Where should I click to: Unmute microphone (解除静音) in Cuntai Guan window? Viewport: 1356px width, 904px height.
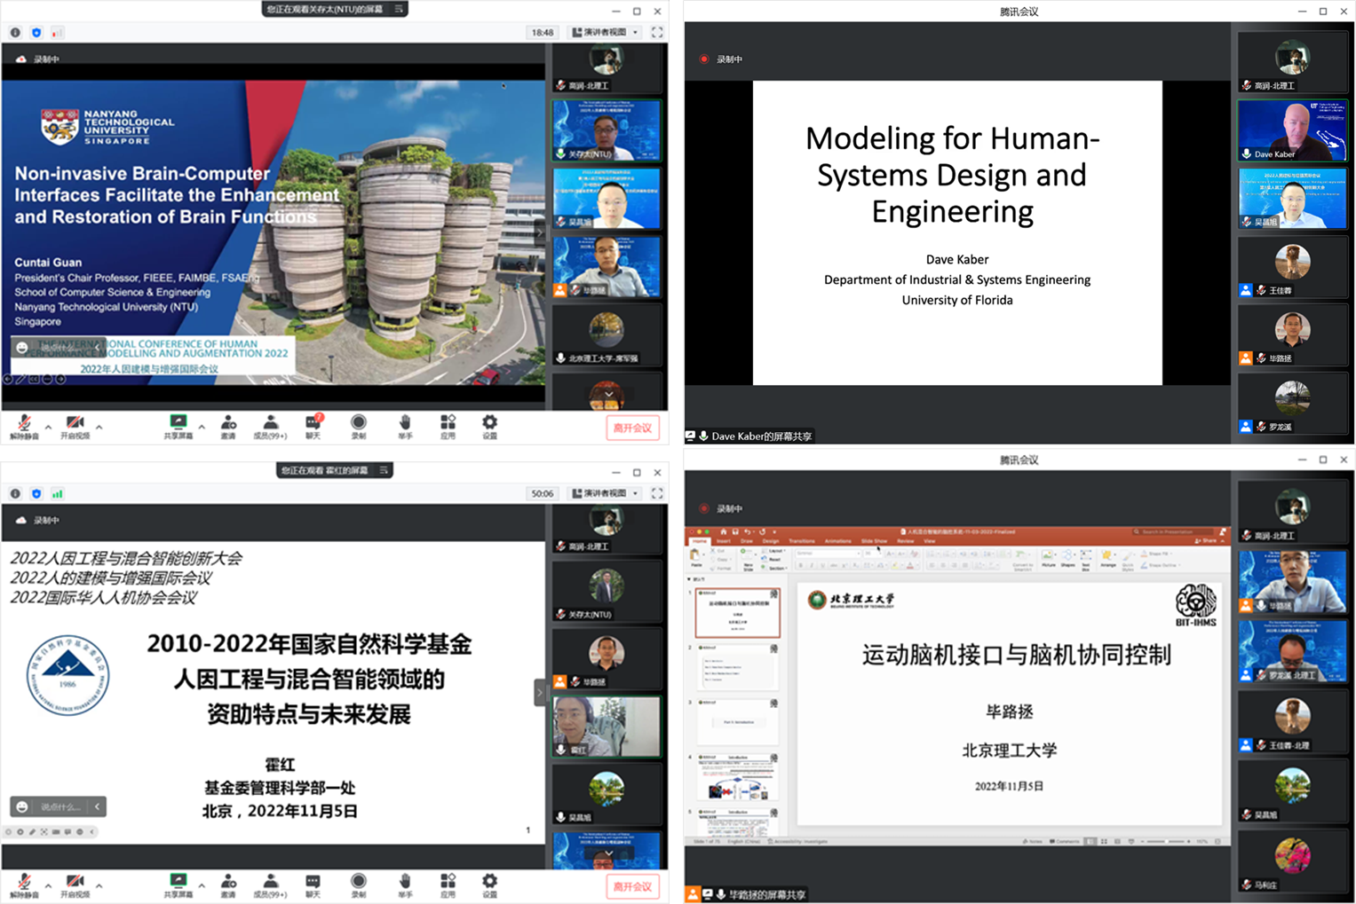tap(24, 424)
